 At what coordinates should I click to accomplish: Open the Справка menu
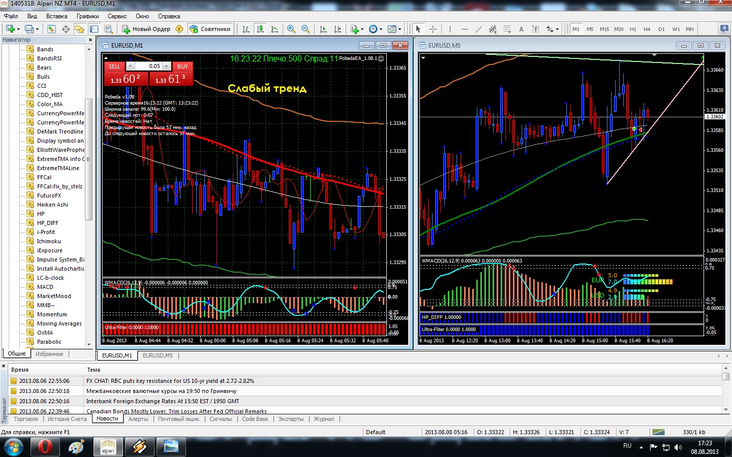click(169, 16)
